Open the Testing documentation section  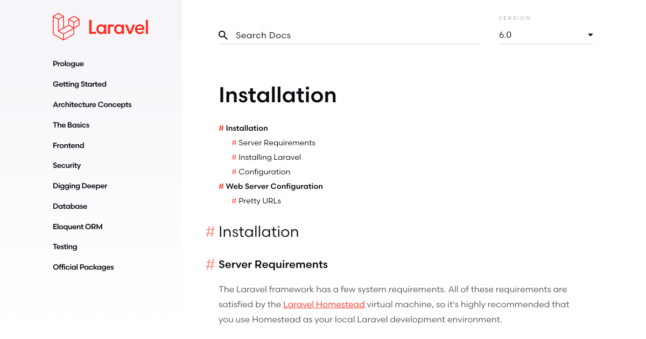pyautogui.click(x=65, y=246)
